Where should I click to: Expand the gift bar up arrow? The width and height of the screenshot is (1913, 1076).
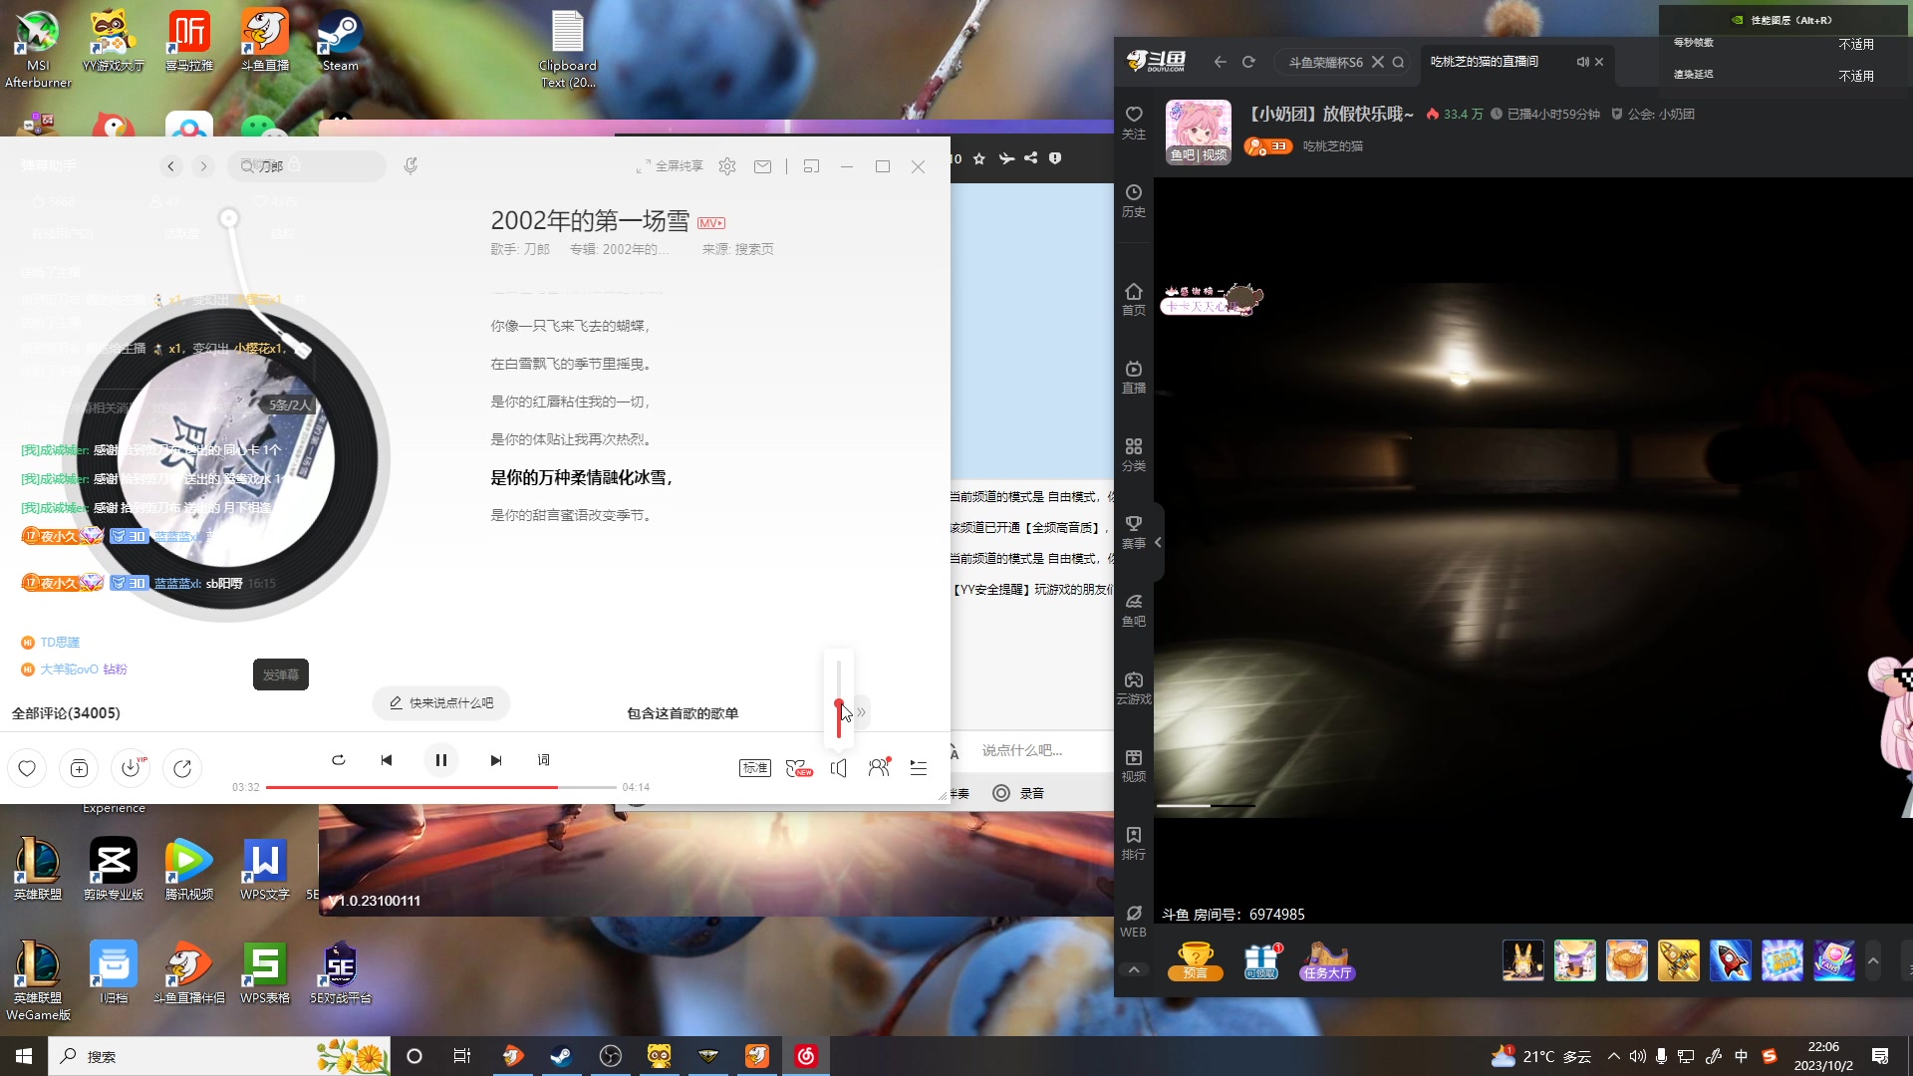[1873, 960]
